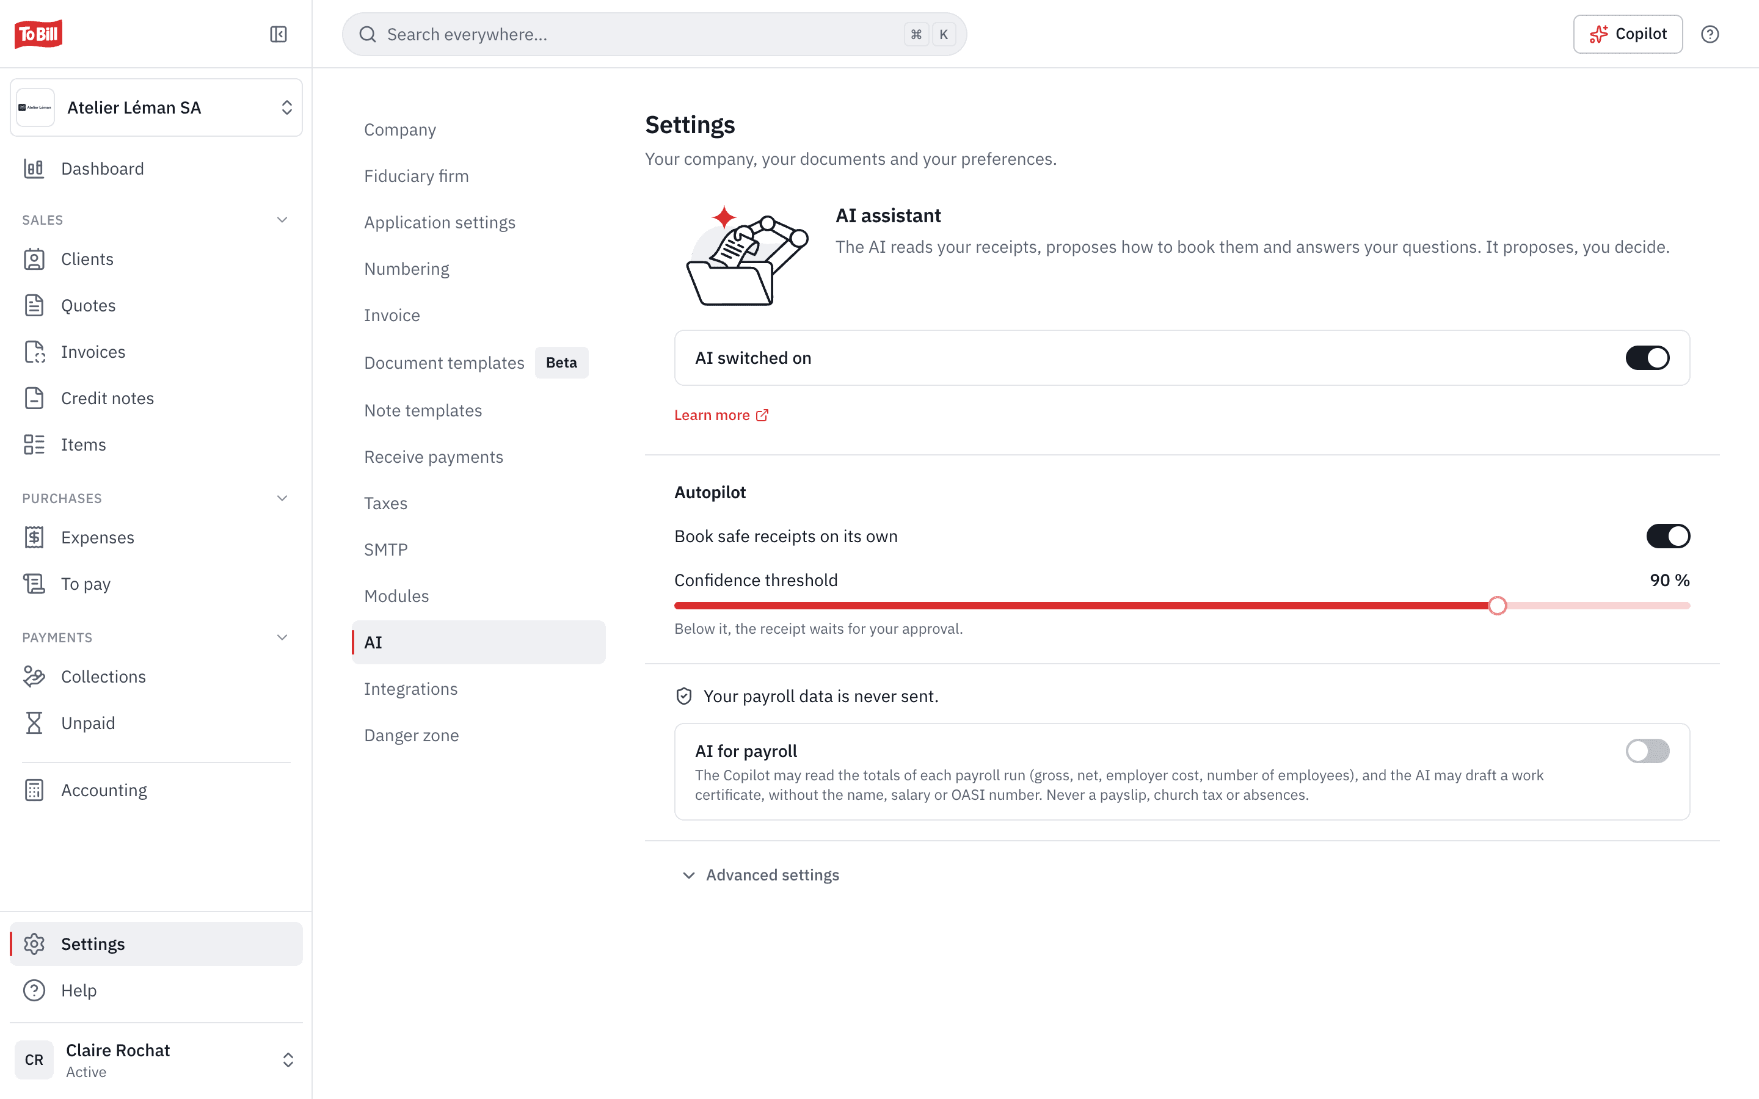Open the Dashboard chart icon
The width and height of the screenshot is (1759, 1099).
point(34,169)
